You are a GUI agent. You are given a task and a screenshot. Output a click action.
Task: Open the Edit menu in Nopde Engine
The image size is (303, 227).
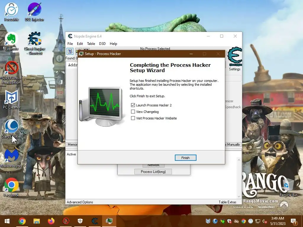click(80, 44)
